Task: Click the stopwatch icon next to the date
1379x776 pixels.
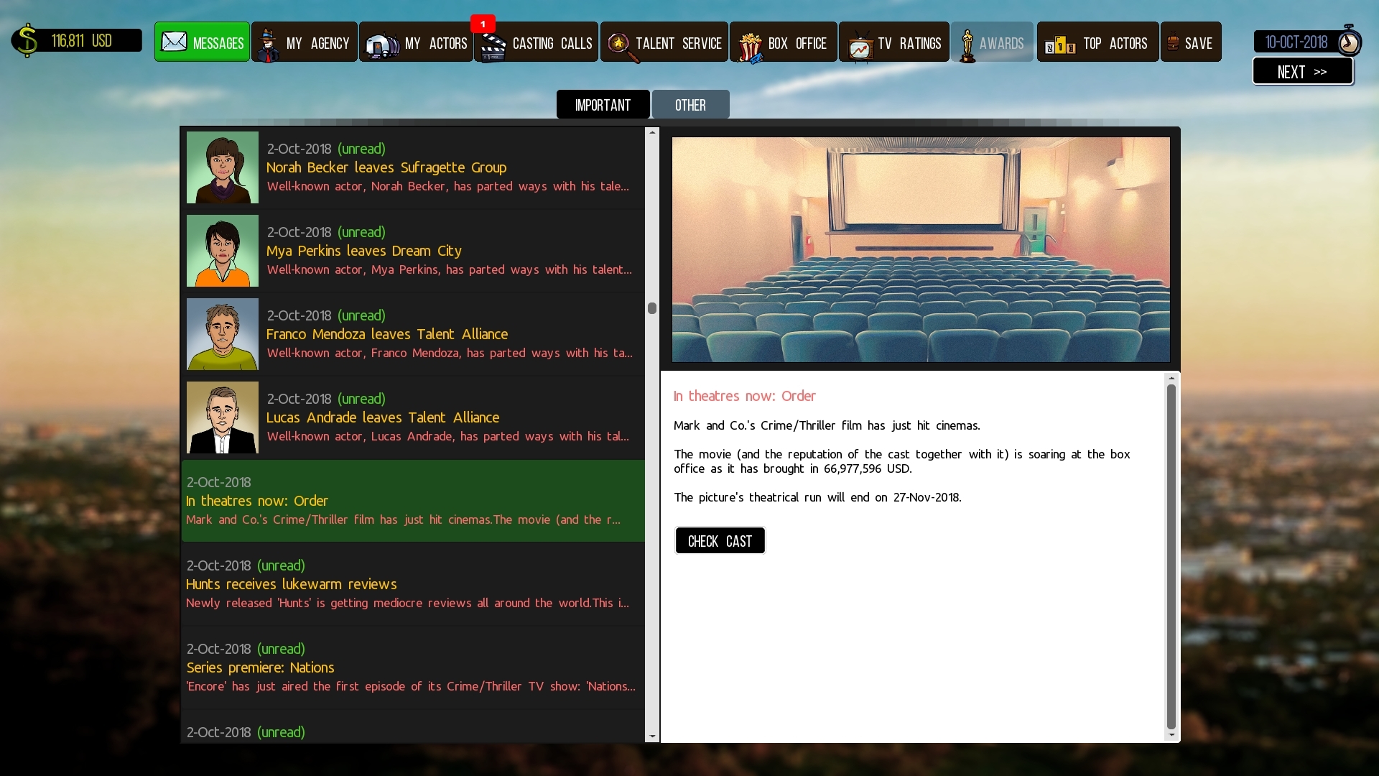Action: pyautogui.click(x=1348, y=42)
